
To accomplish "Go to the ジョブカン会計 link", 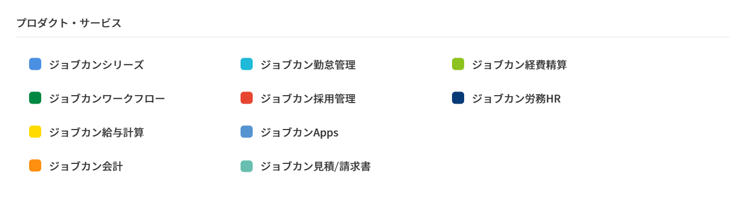I will coord(86,167).
